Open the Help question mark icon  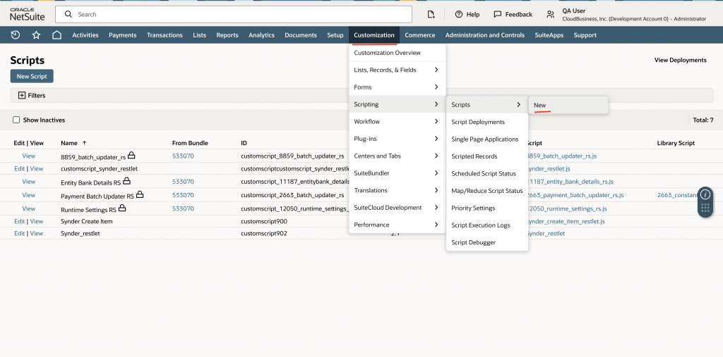point(459,14)
